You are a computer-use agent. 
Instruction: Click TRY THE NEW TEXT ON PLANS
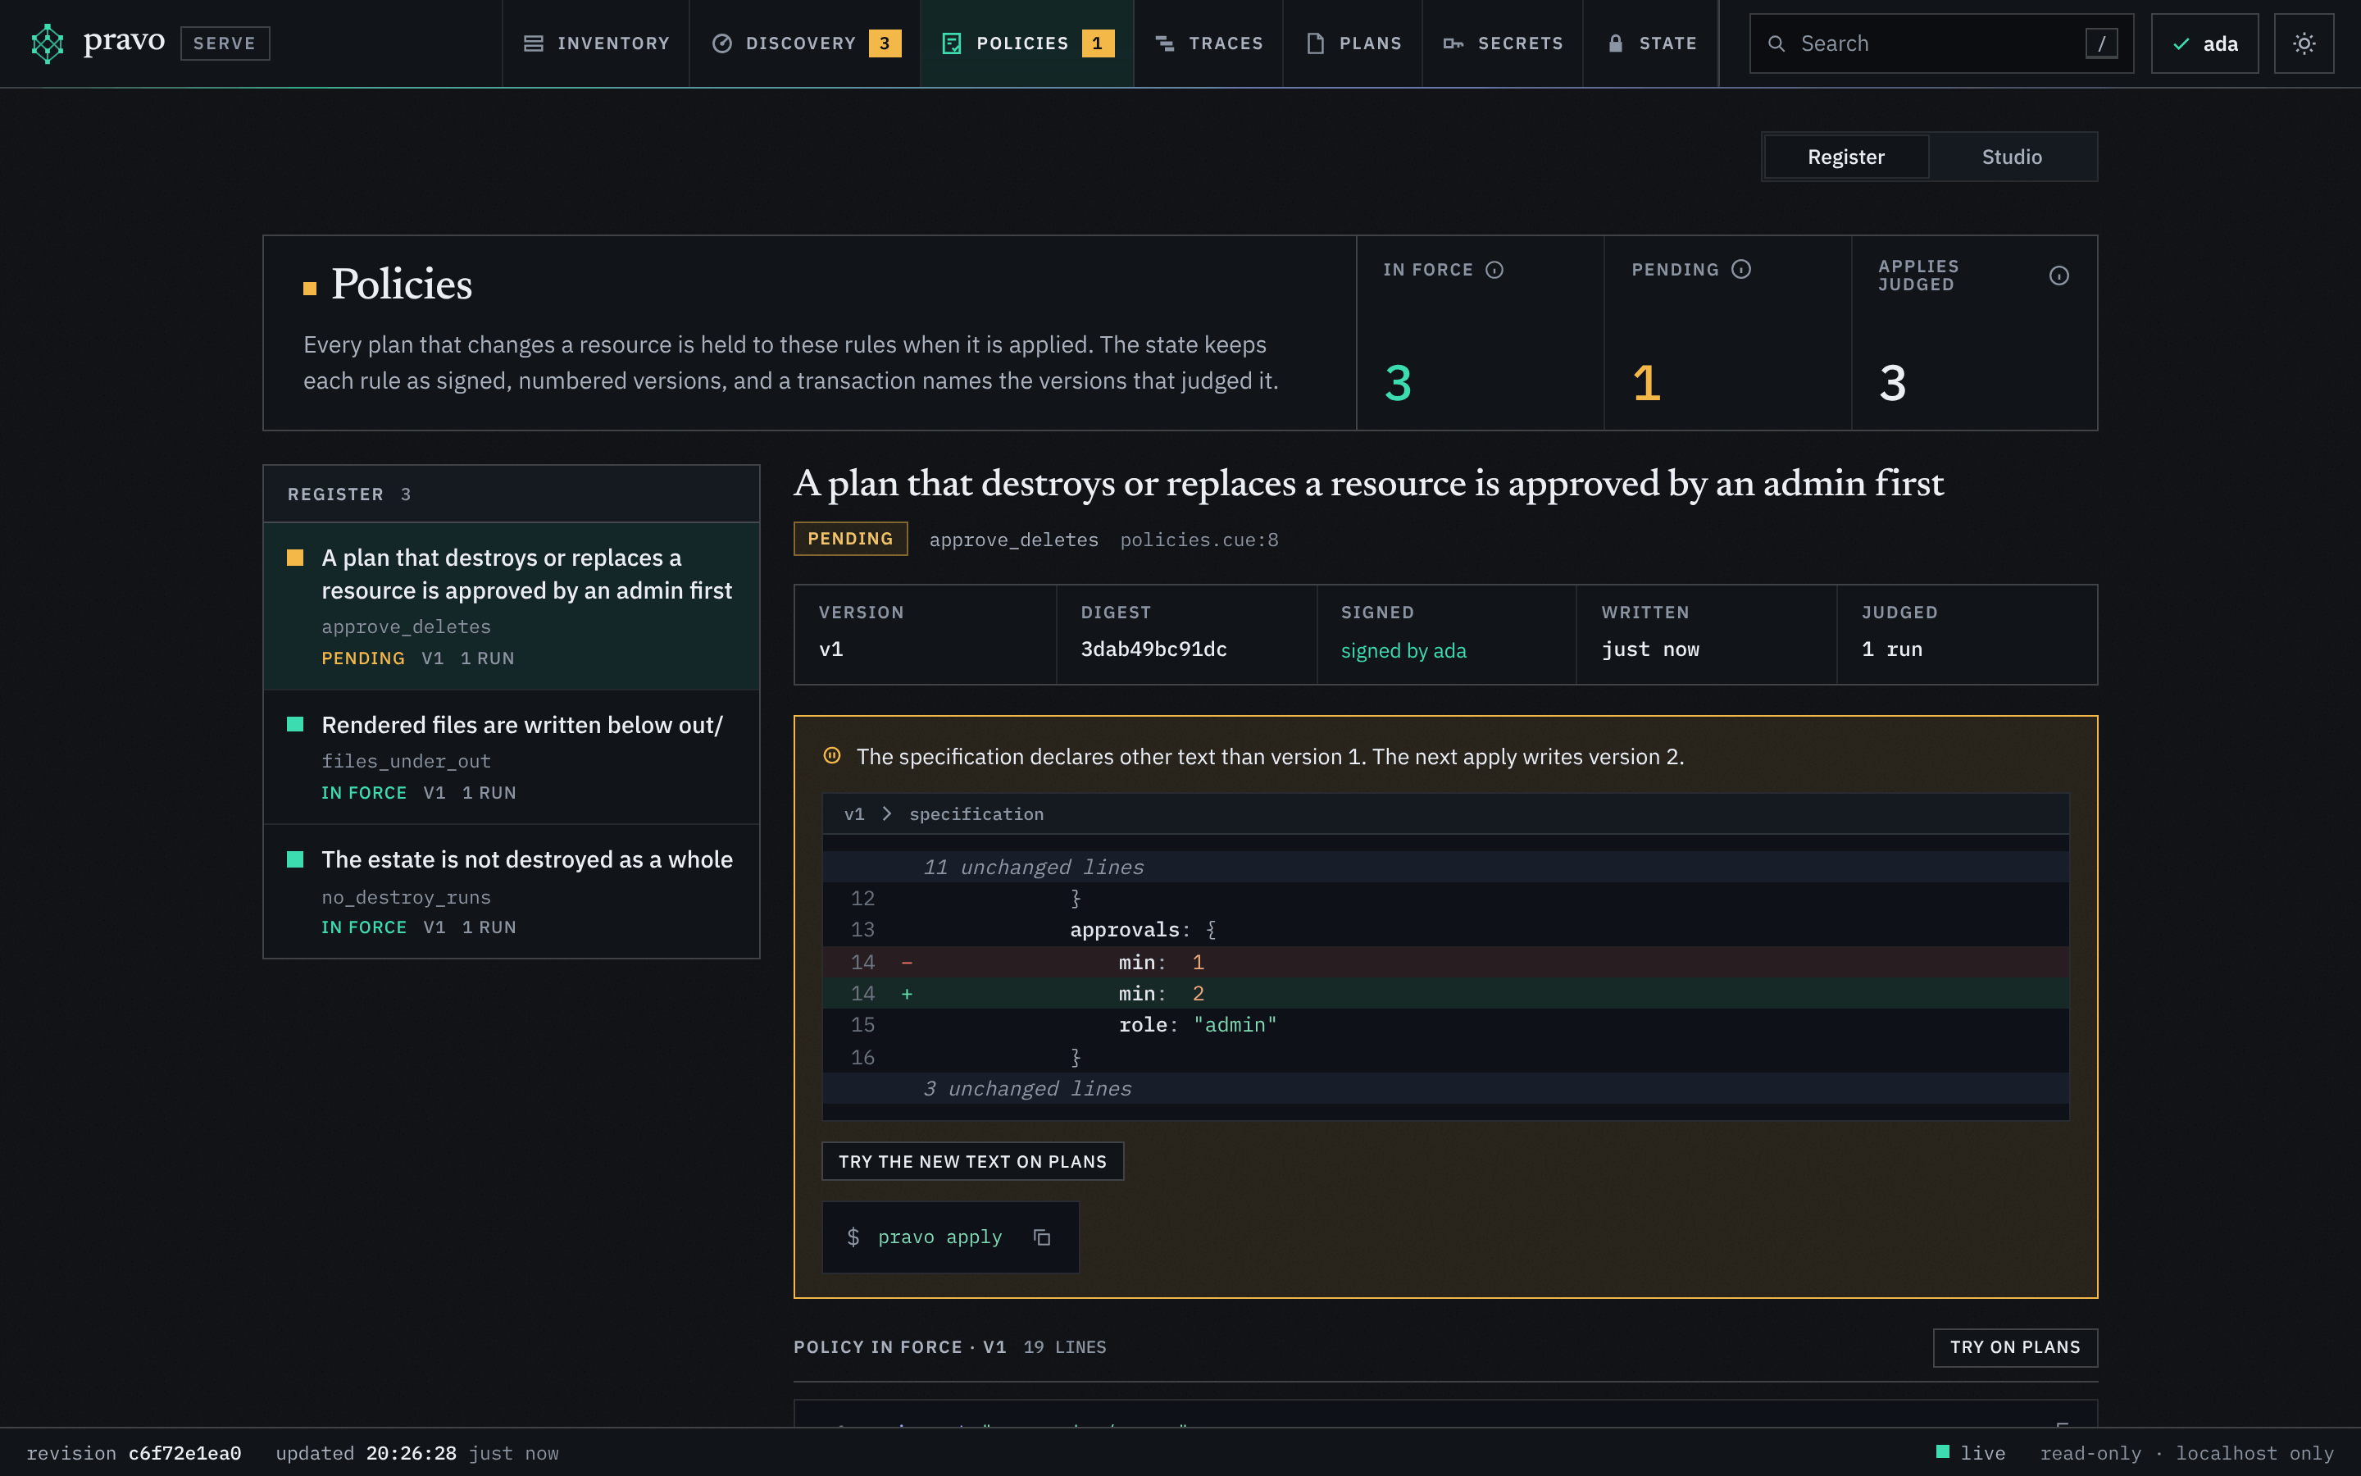pyautogui.click(x=973, y=1160)
